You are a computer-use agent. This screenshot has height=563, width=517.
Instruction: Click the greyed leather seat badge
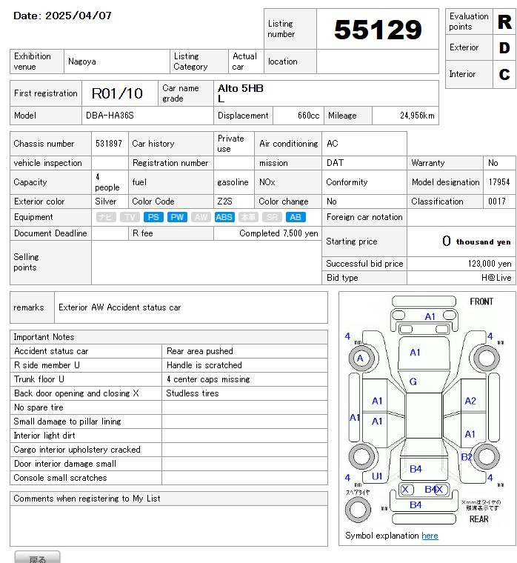coord(248,217)
